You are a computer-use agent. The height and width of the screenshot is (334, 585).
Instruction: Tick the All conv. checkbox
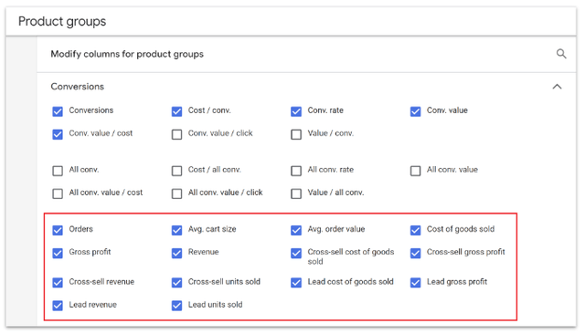point(58,171)
